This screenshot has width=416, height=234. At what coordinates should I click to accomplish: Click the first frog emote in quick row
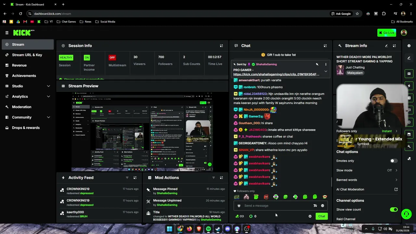[256, 197]
